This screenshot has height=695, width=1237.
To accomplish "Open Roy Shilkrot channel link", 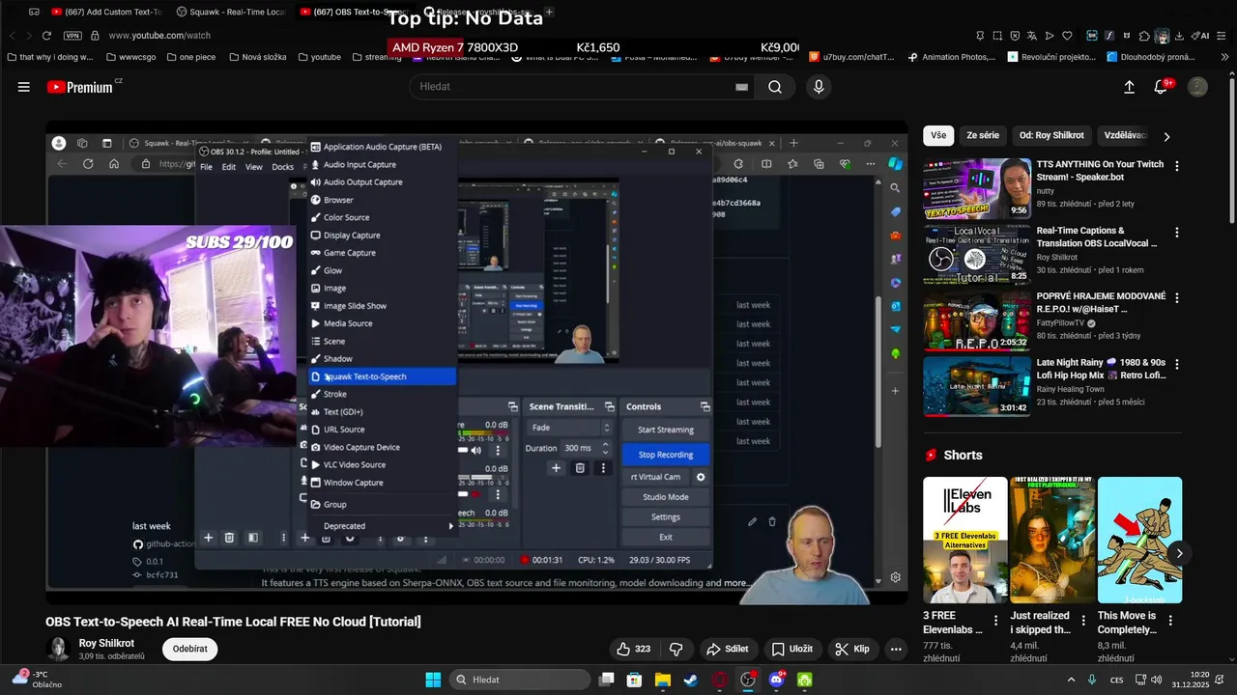I will pos(106,643).
